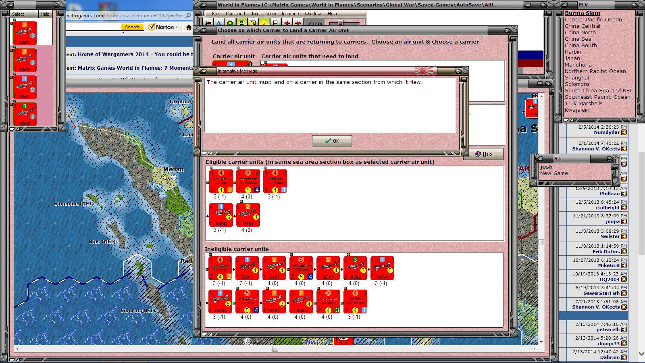Open the cfulbright forum profile link

coord(608,208)
